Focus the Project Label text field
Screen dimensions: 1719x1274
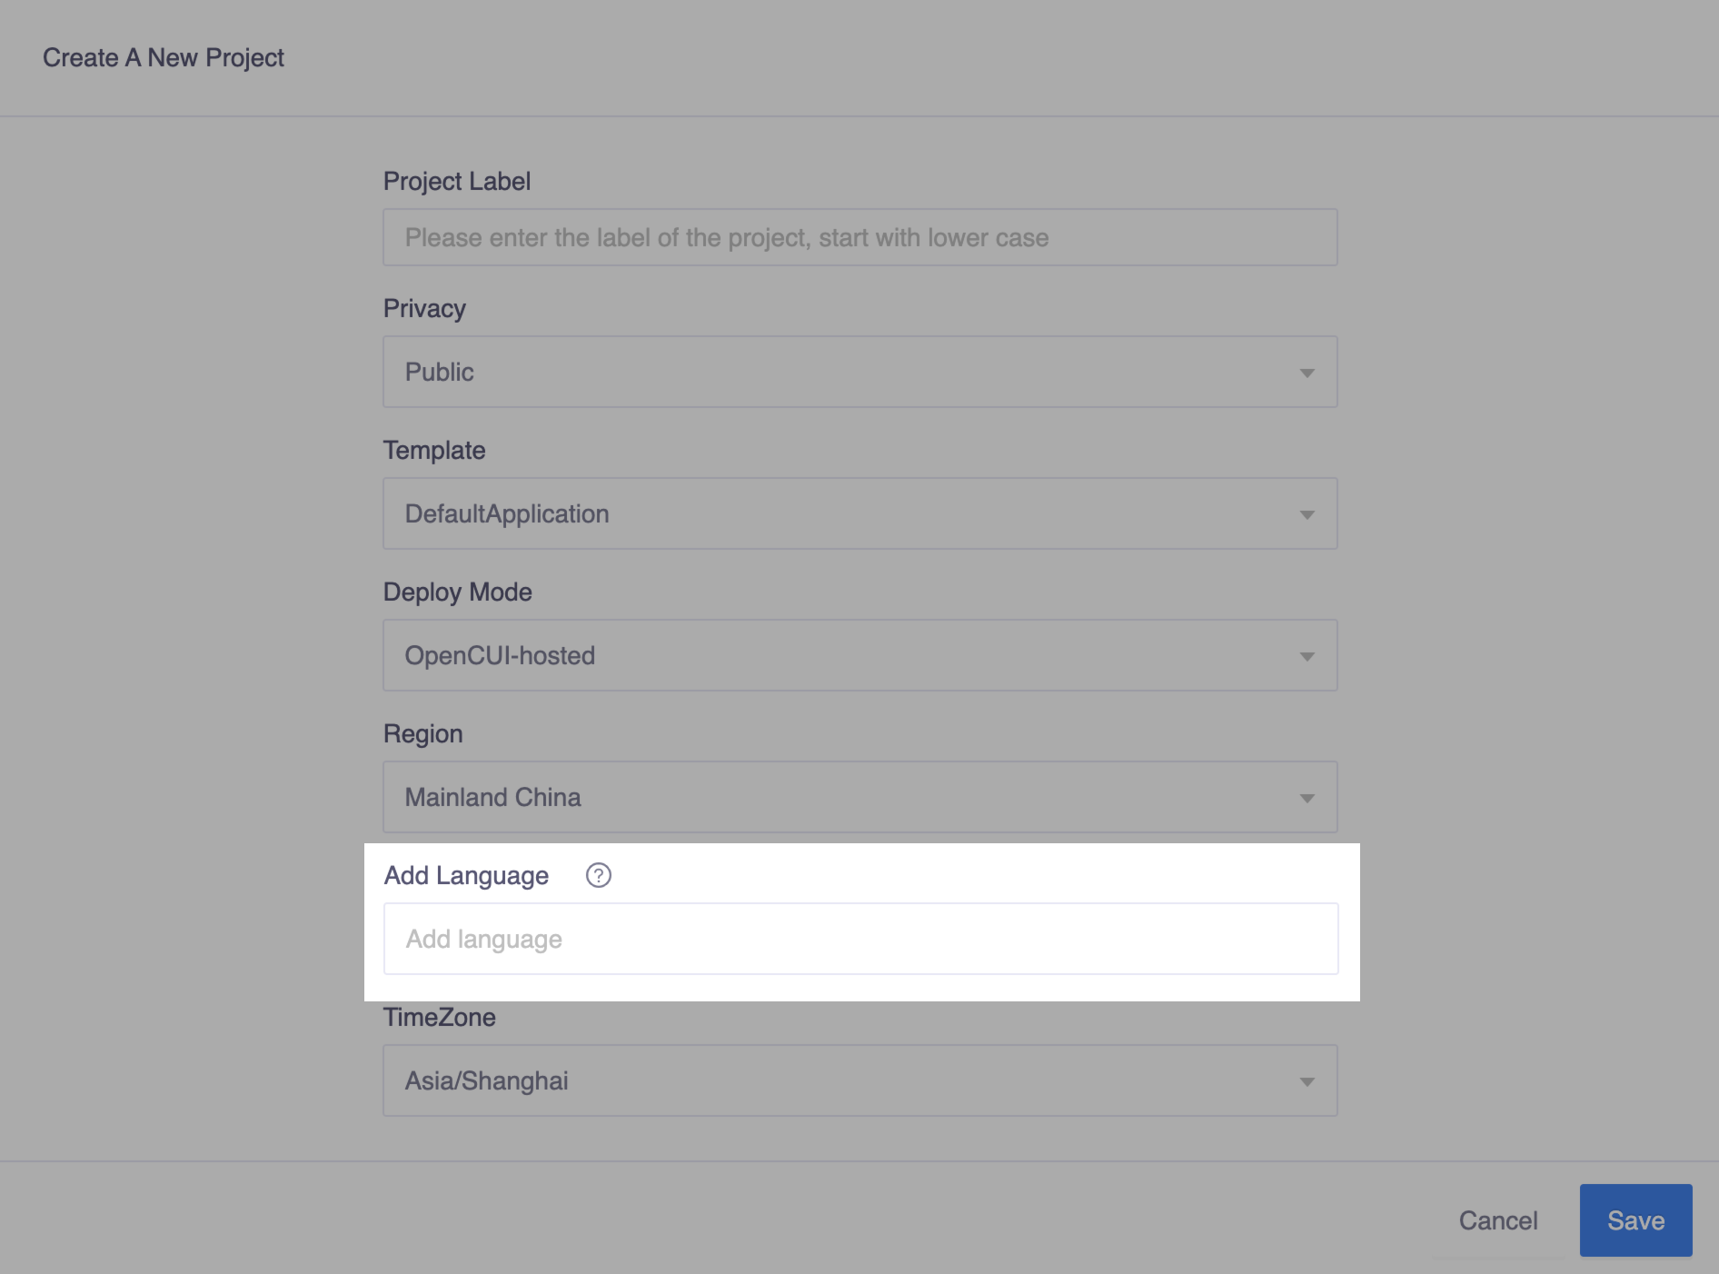coord(859,238)
